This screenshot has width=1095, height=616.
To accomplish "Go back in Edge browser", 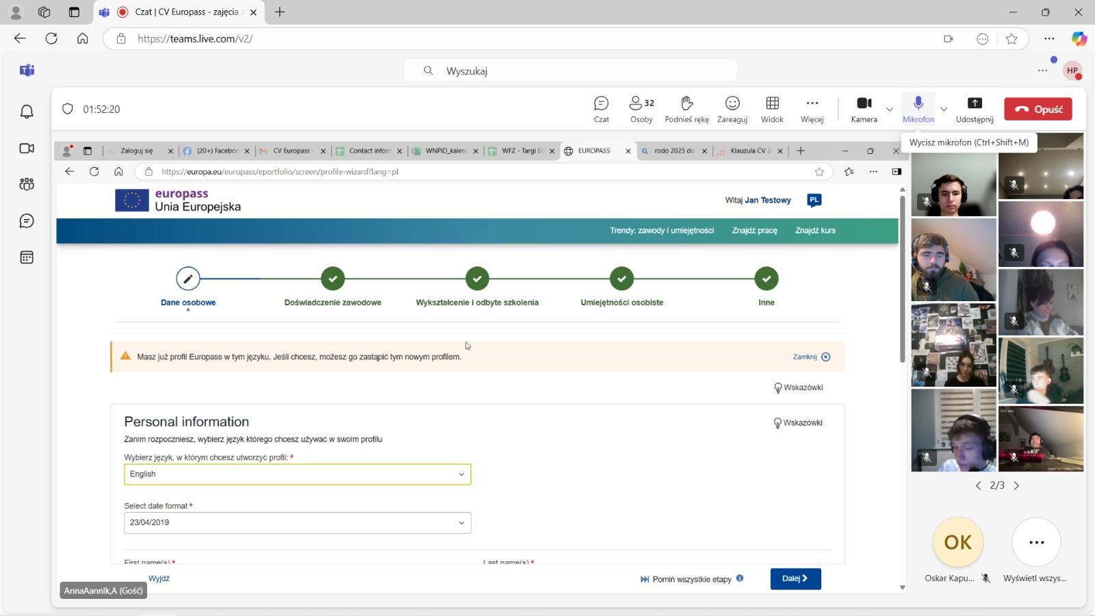I will (x=20, y=38).
